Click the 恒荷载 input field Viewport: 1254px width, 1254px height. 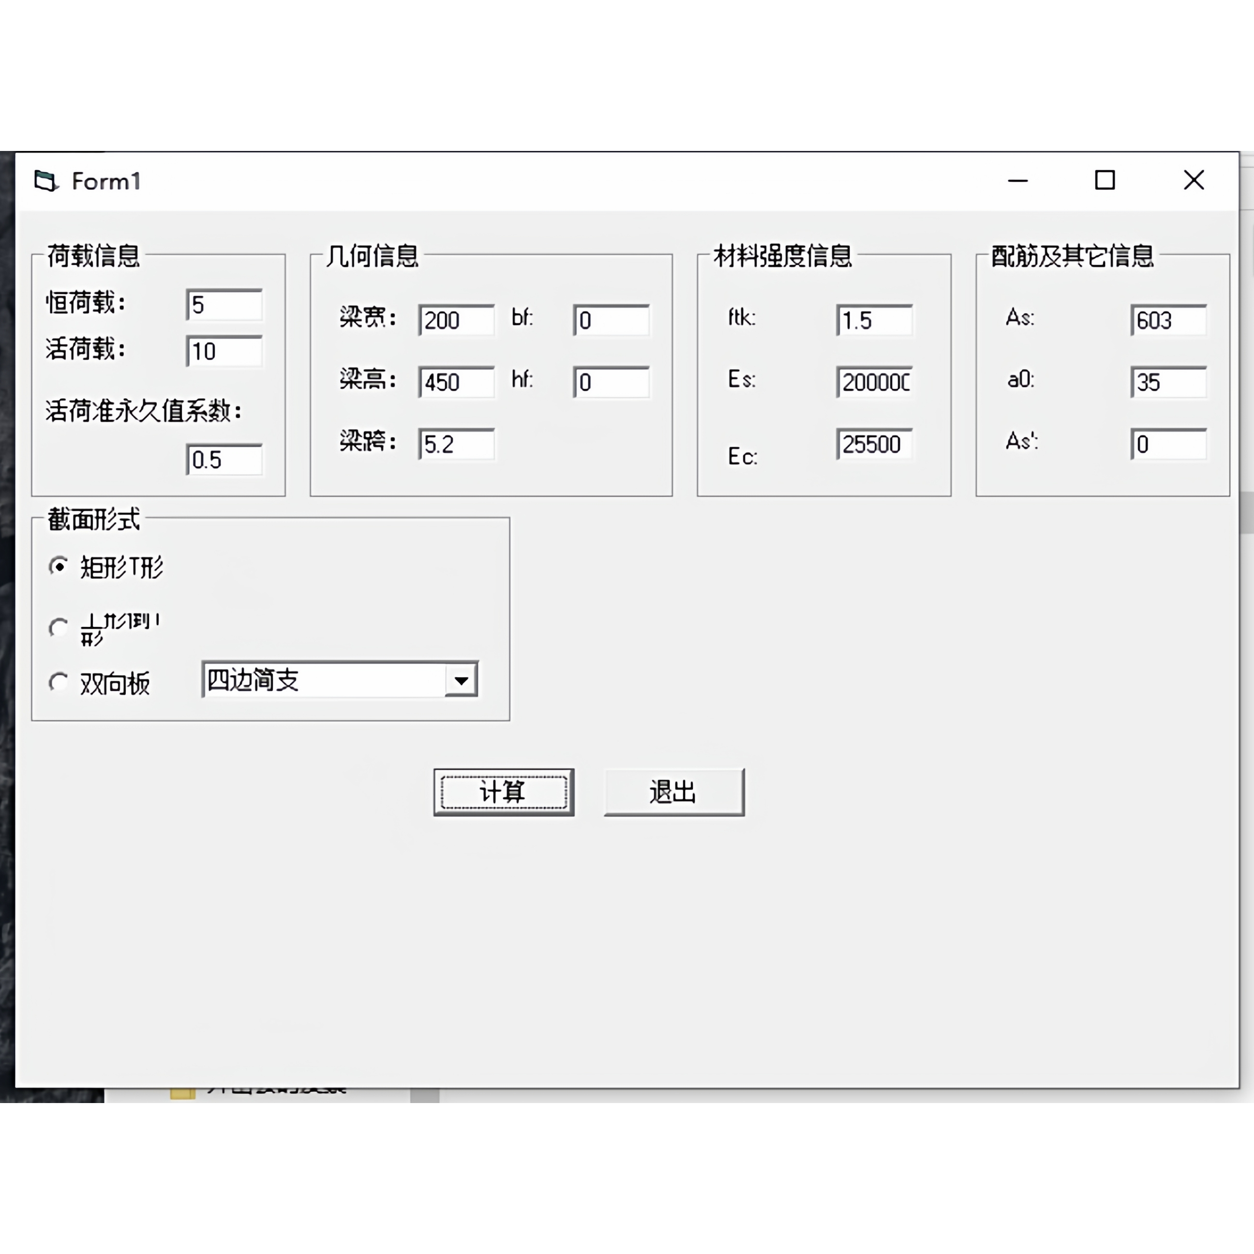coord(224,305)
